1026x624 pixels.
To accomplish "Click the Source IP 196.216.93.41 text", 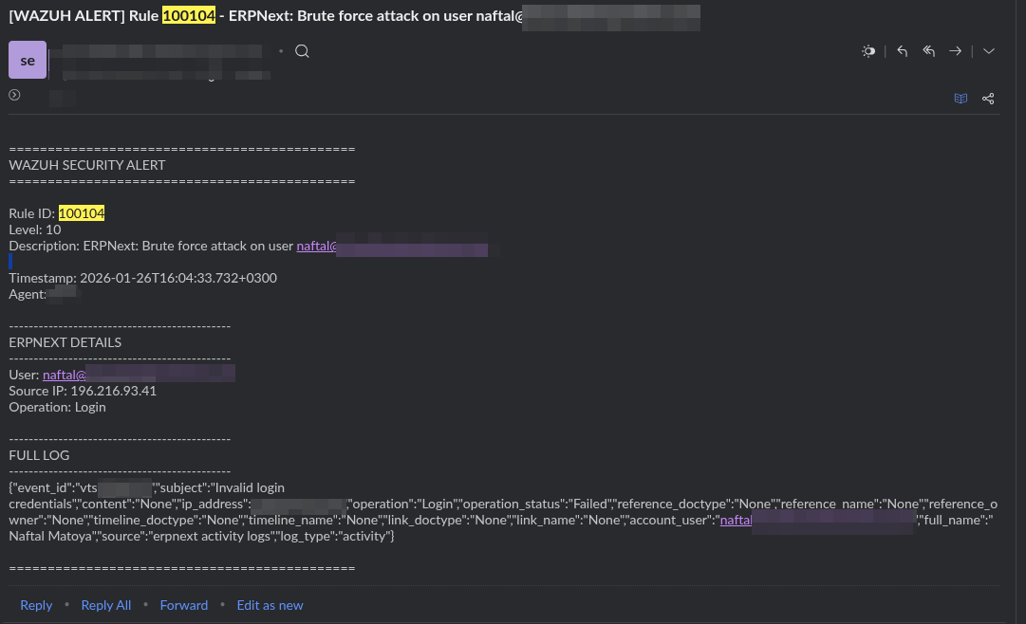I will (x=113, y=391).
